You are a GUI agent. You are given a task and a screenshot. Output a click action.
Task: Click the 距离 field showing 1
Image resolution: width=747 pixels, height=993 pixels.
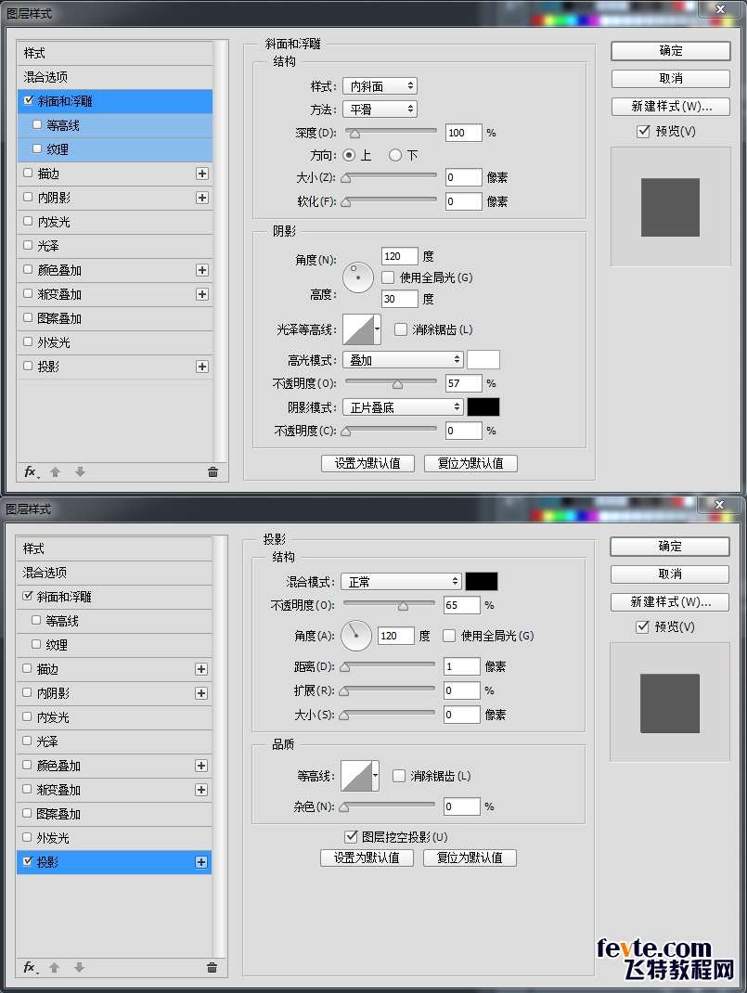461,666
